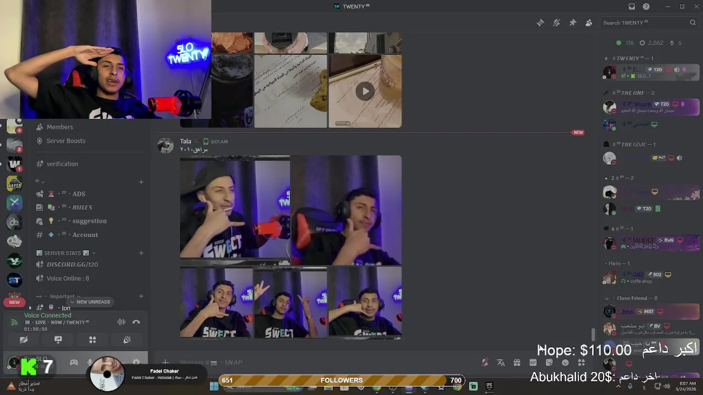
Task: Toggle camera in voice panel
Action: pos(24,340)
